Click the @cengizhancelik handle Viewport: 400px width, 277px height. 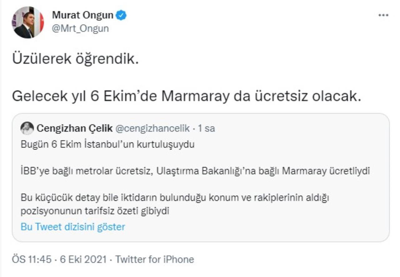pyautogui.click(x=152, y=129)
